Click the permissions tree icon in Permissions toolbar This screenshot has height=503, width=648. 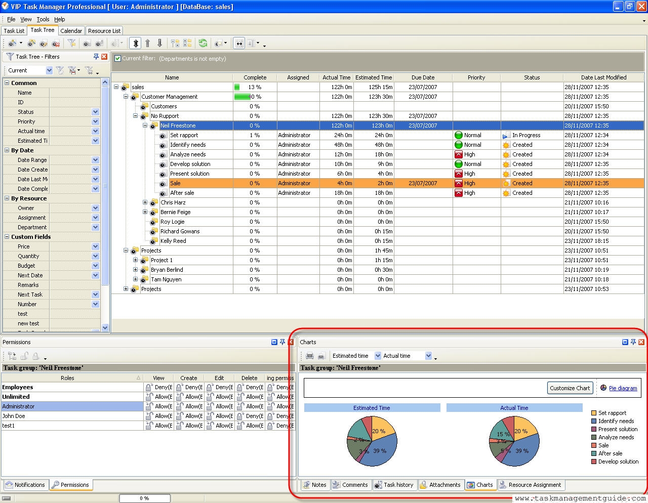(x=12, y=356)
